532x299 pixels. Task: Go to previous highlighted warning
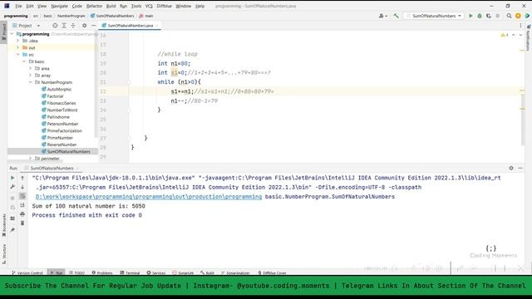click(x=514, y=35)
